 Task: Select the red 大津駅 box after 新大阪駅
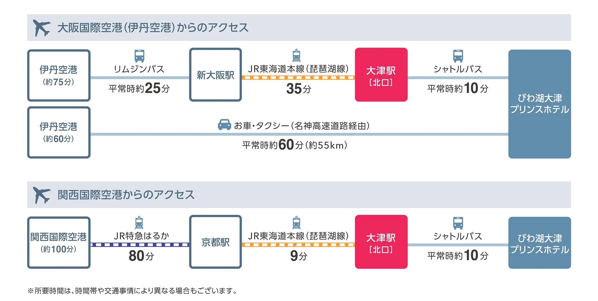point(381,75)
